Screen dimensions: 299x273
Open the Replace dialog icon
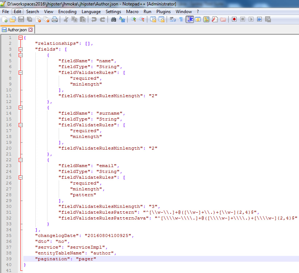(122, 19)
